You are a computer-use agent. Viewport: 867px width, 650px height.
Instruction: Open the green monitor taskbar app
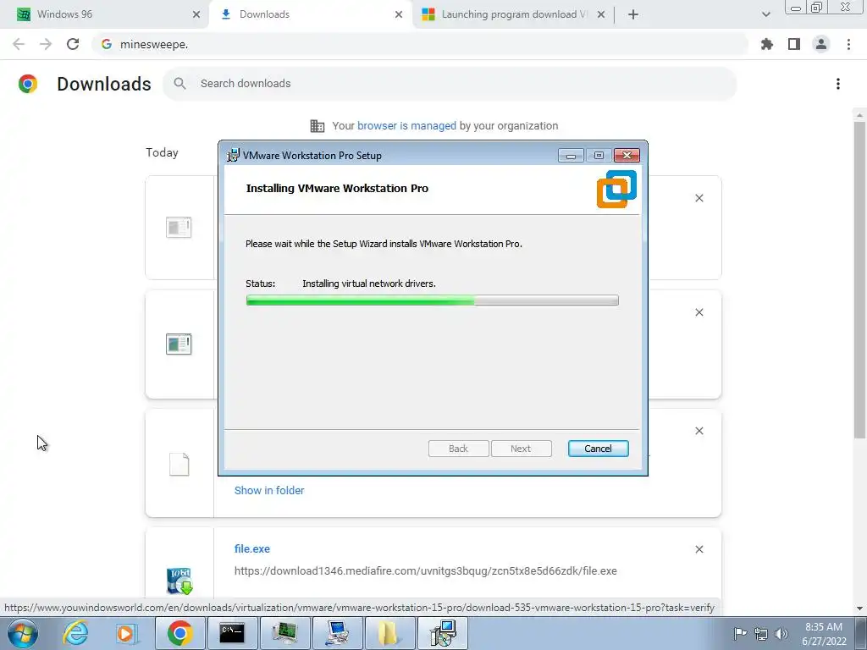point(284,633)
